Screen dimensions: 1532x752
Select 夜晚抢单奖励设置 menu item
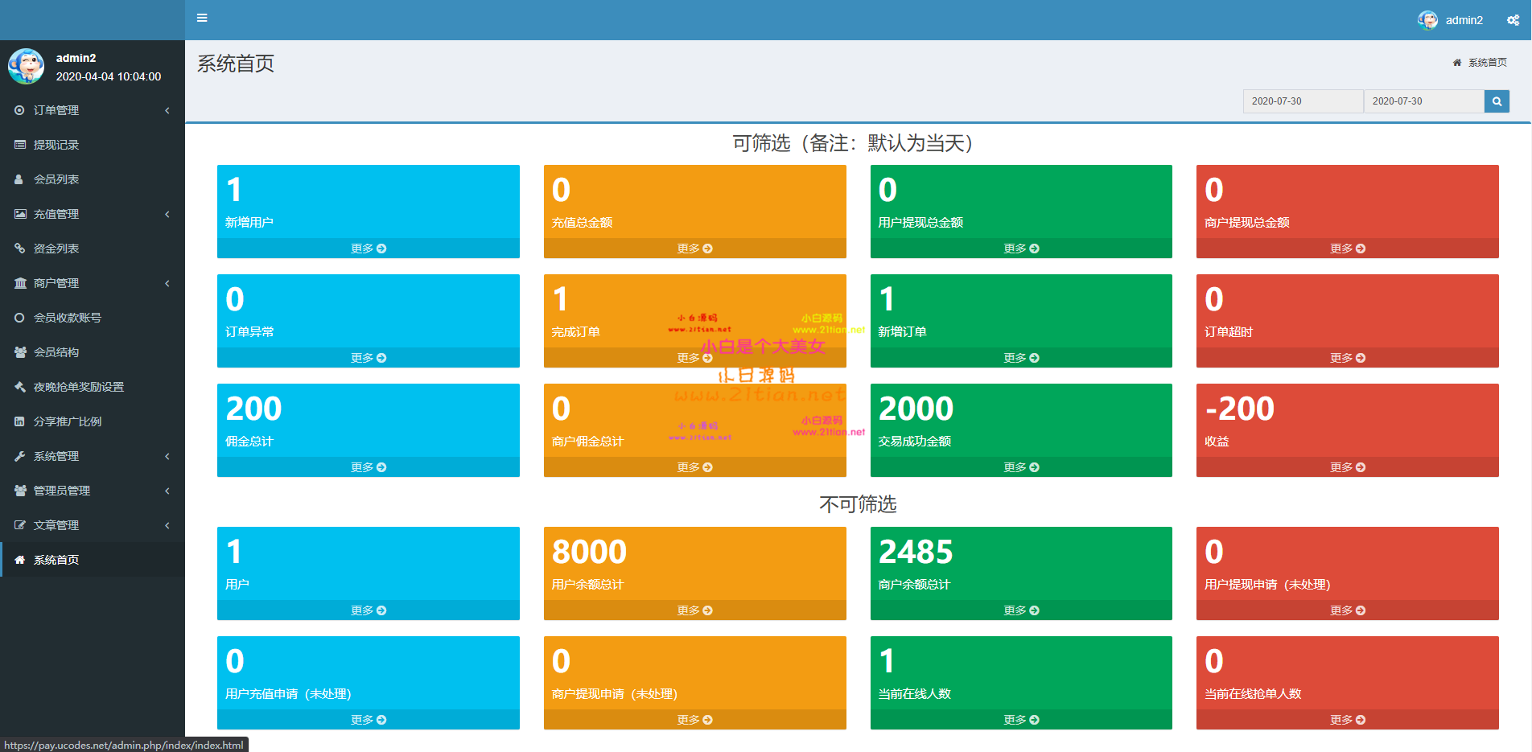click(x=79, y=387)
